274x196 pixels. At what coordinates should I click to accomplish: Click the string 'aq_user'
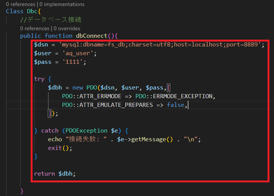click(x=78, y=53)
